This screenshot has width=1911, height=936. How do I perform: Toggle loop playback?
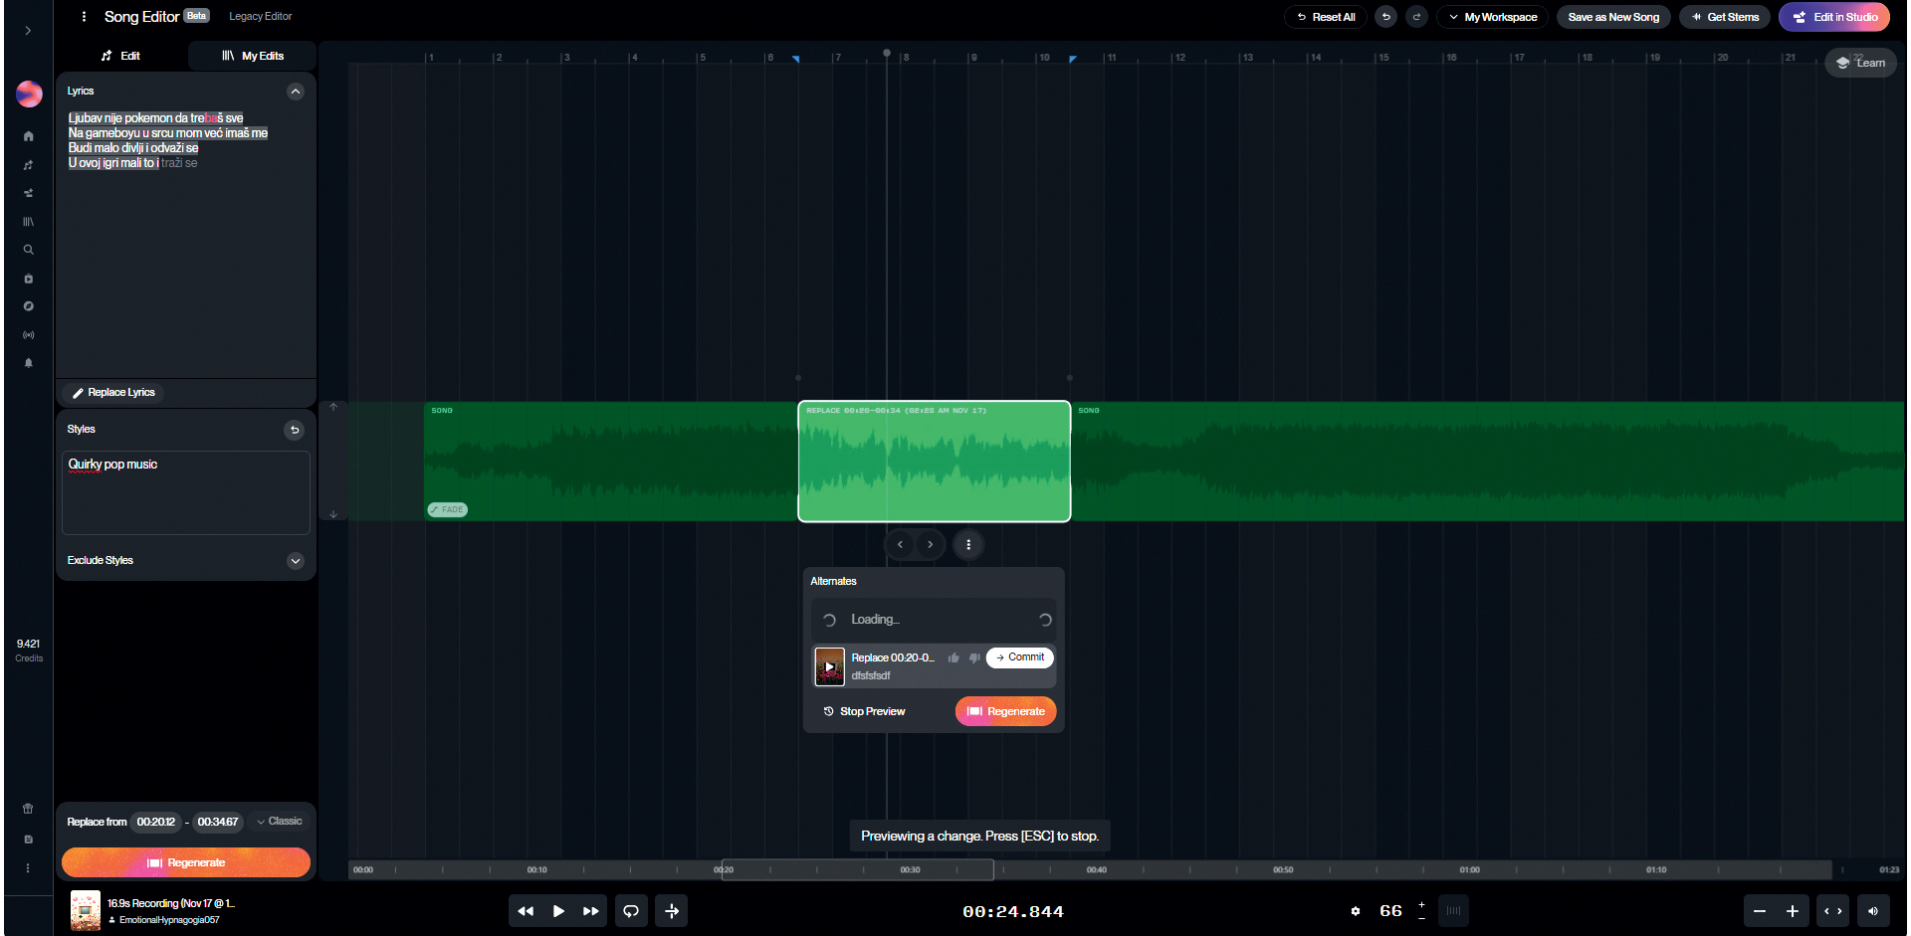click(x=631, y=911)
